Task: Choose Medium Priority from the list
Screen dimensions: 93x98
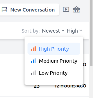Action: [54, 61]
